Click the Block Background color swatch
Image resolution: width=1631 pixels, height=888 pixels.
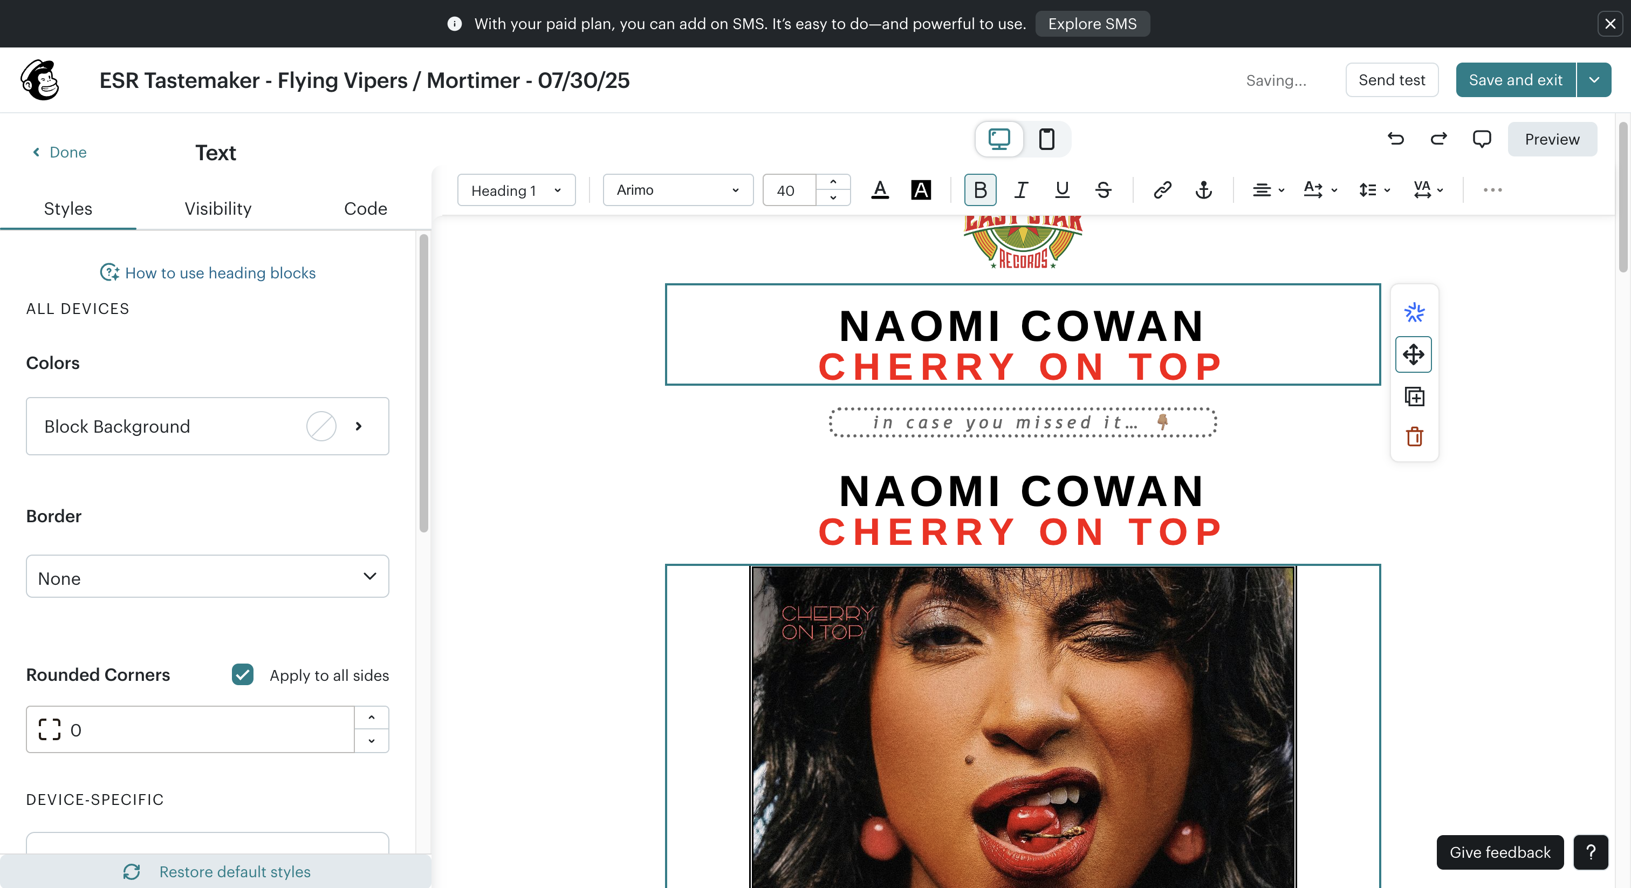[x=321, y=426]
